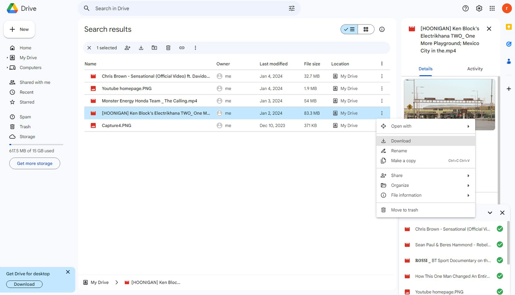Click the move to folder toolbar icon
The image size is (515, 295).
(x=154, y=48)
